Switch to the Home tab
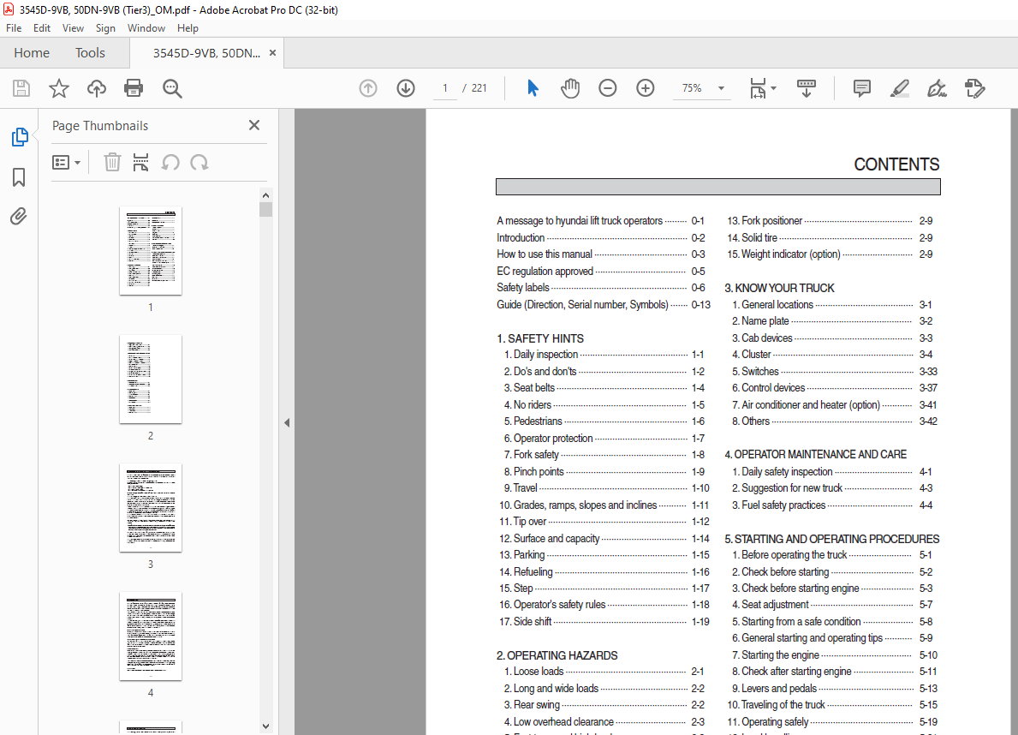This screenshot has height=735, width=1018. [x=32, y=52]
